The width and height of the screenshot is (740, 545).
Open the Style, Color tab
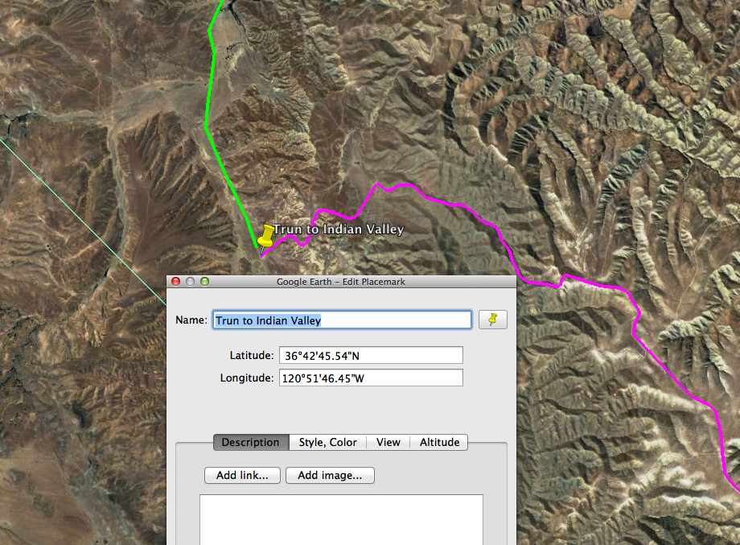(x=327, y=442)
